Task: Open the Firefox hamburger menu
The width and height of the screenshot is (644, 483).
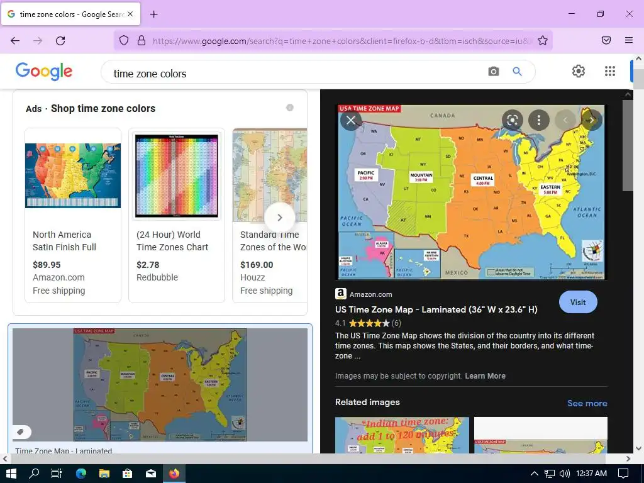Action: [629, 40]
